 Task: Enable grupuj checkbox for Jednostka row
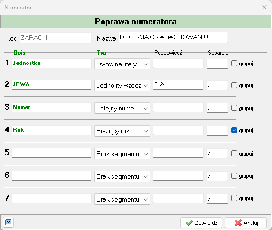point(234,64)
